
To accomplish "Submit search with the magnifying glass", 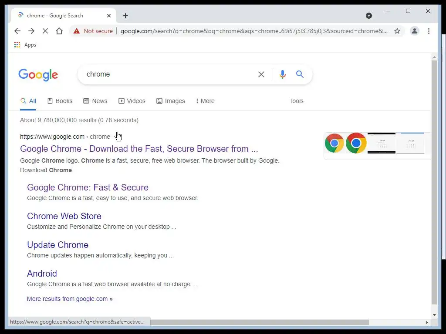I will tap(300, 74).
